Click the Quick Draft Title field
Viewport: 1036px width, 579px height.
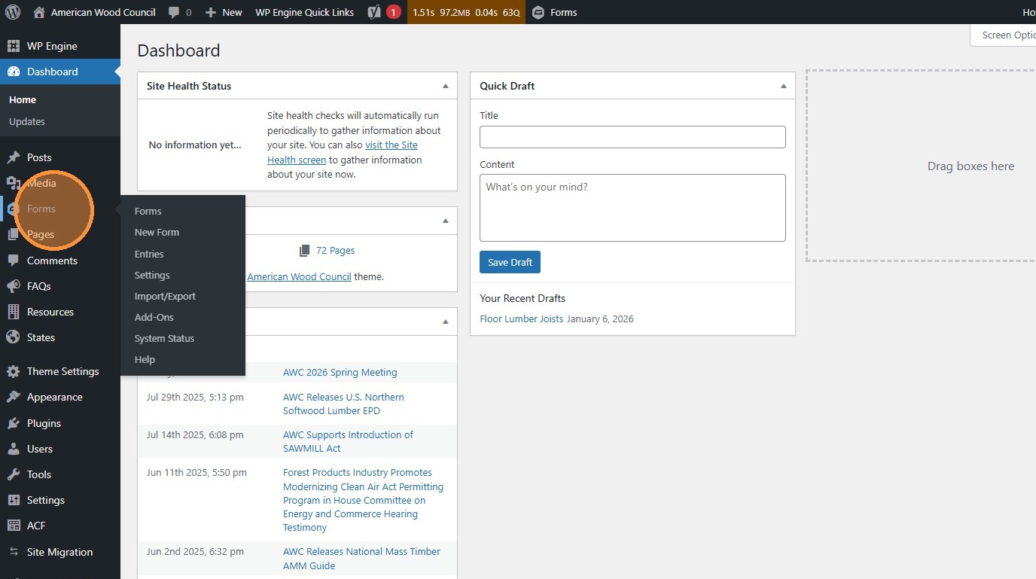click(632, 137)
